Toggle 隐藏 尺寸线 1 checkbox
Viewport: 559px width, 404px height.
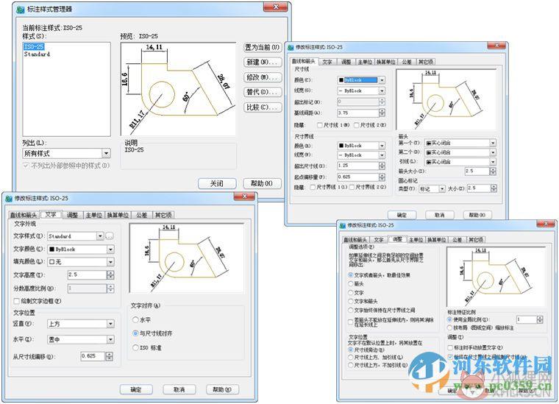tap(320, 125)
